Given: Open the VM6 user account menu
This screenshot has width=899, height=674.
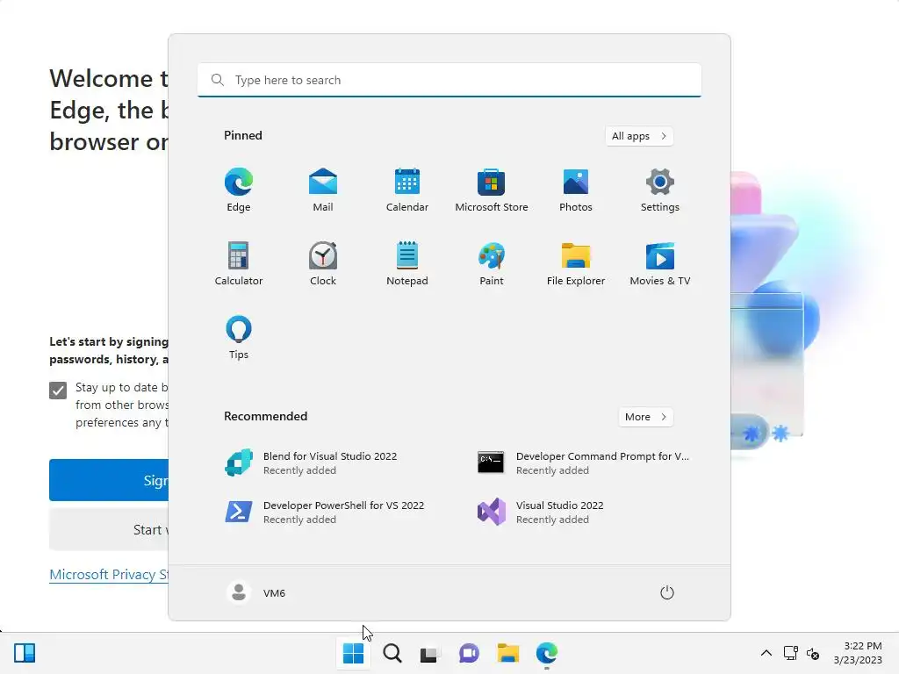Looking at the screenshot, I should (x=256, y=592).
